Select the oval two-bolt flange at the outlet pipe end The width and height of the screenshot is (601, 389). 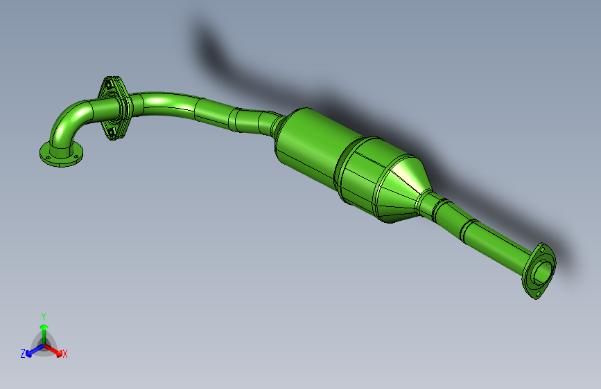[x=539, y=271]
